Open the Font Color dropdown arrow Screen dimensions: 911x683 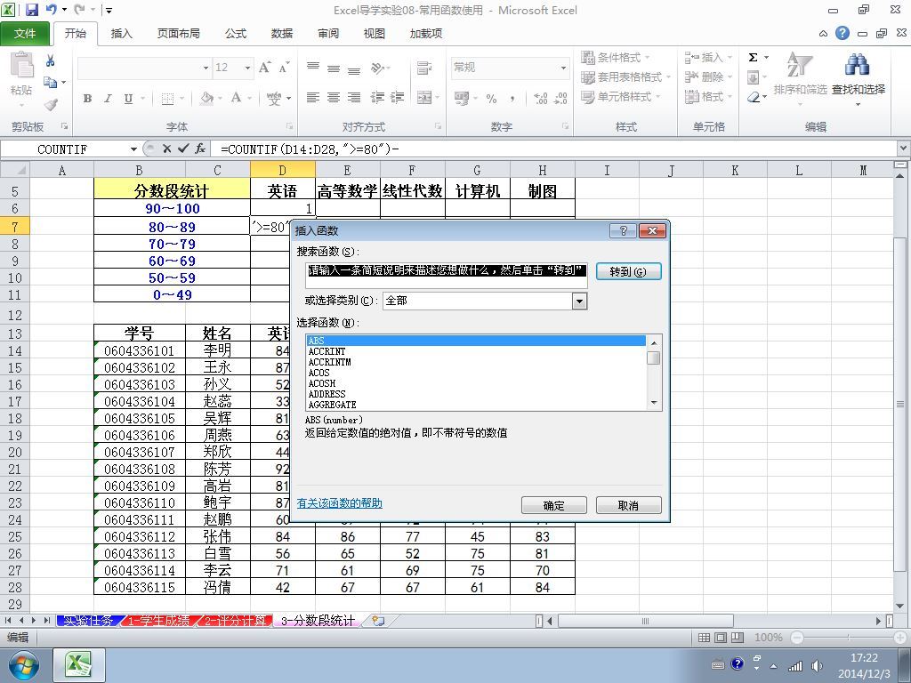[x=250, y=98]
